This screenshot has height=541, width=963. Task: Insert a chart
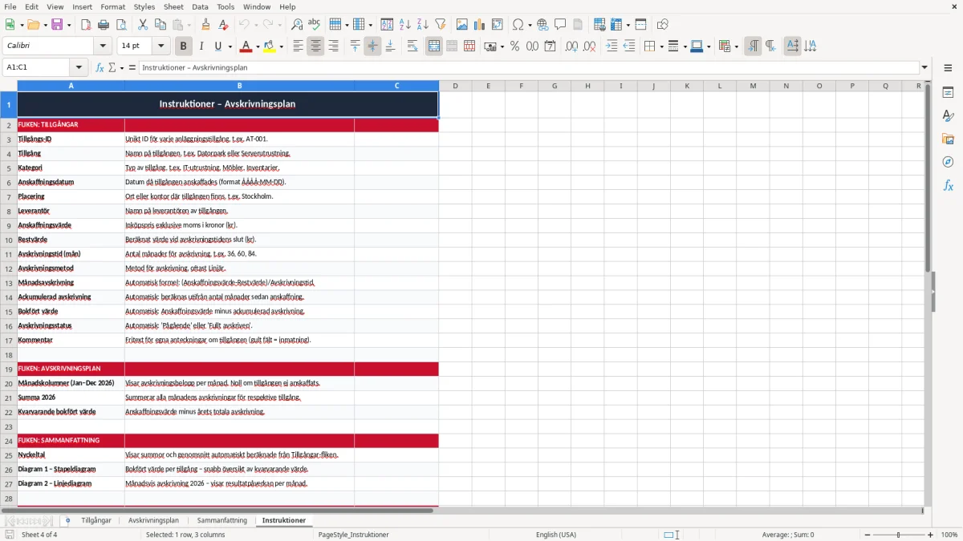point(480,25)
